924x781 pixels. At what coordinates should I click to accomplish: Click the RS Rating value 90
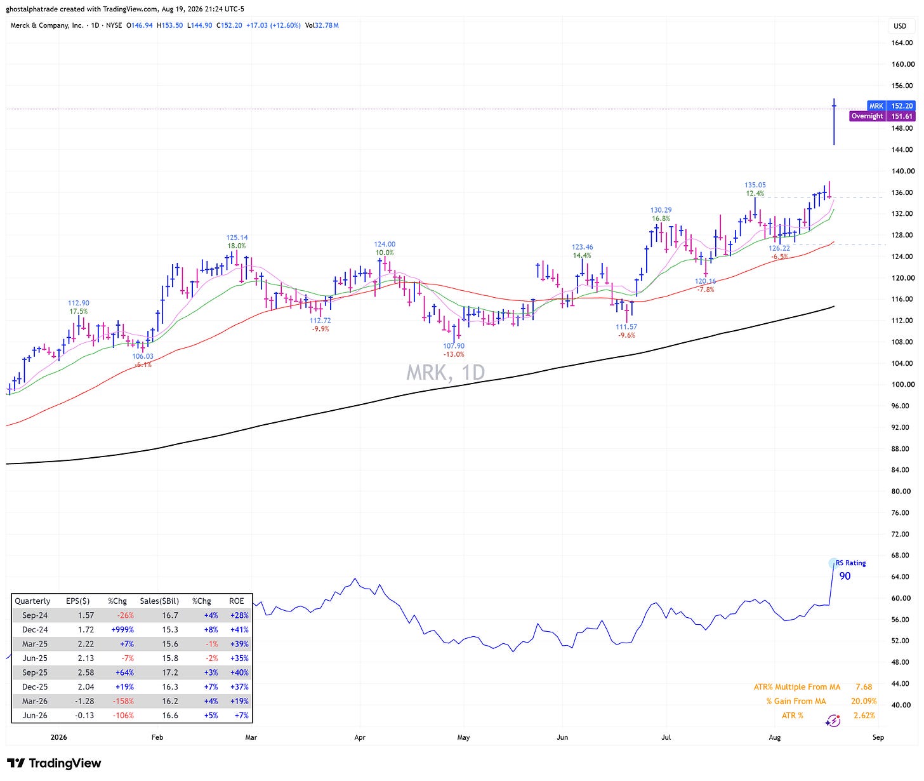pyautogui.click(x=845, y=577)
